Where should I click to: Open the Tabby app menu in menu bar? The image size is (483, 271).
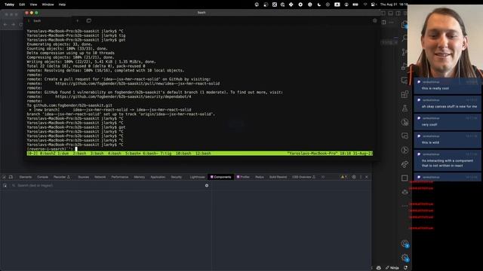pos(9,5)
